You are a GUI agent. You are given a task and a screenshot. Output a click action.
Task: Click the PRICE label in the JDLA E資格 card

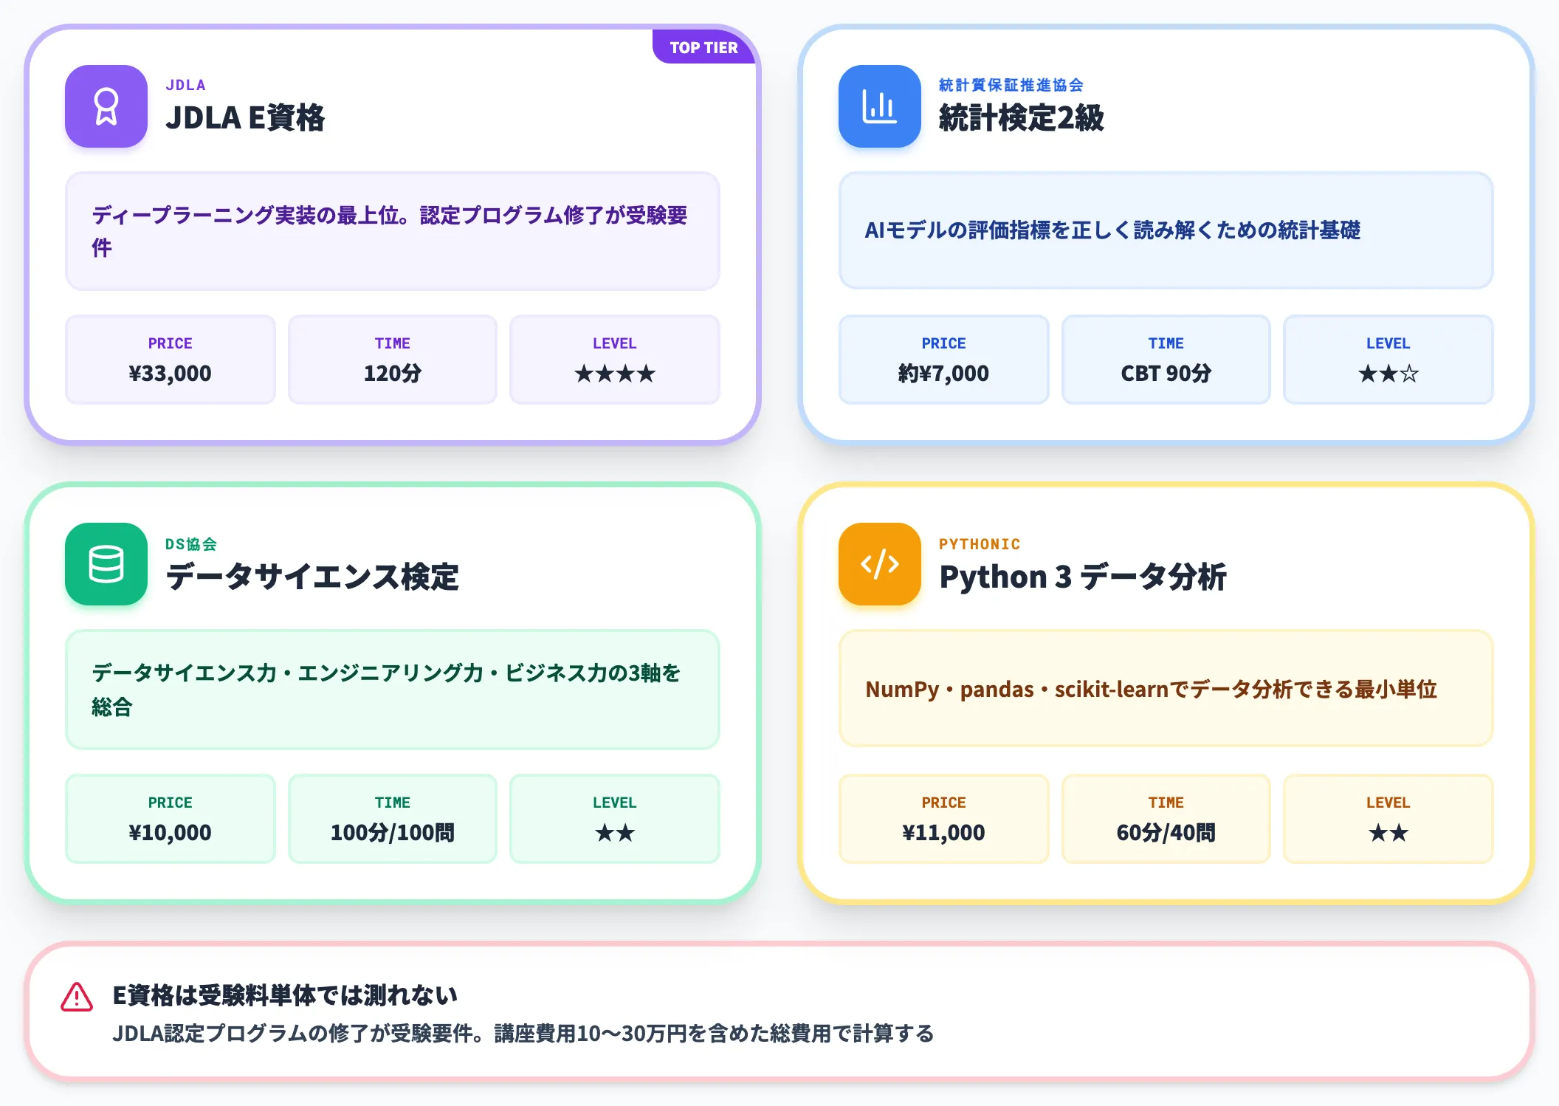pyautogui.click(x=170, y=343)
